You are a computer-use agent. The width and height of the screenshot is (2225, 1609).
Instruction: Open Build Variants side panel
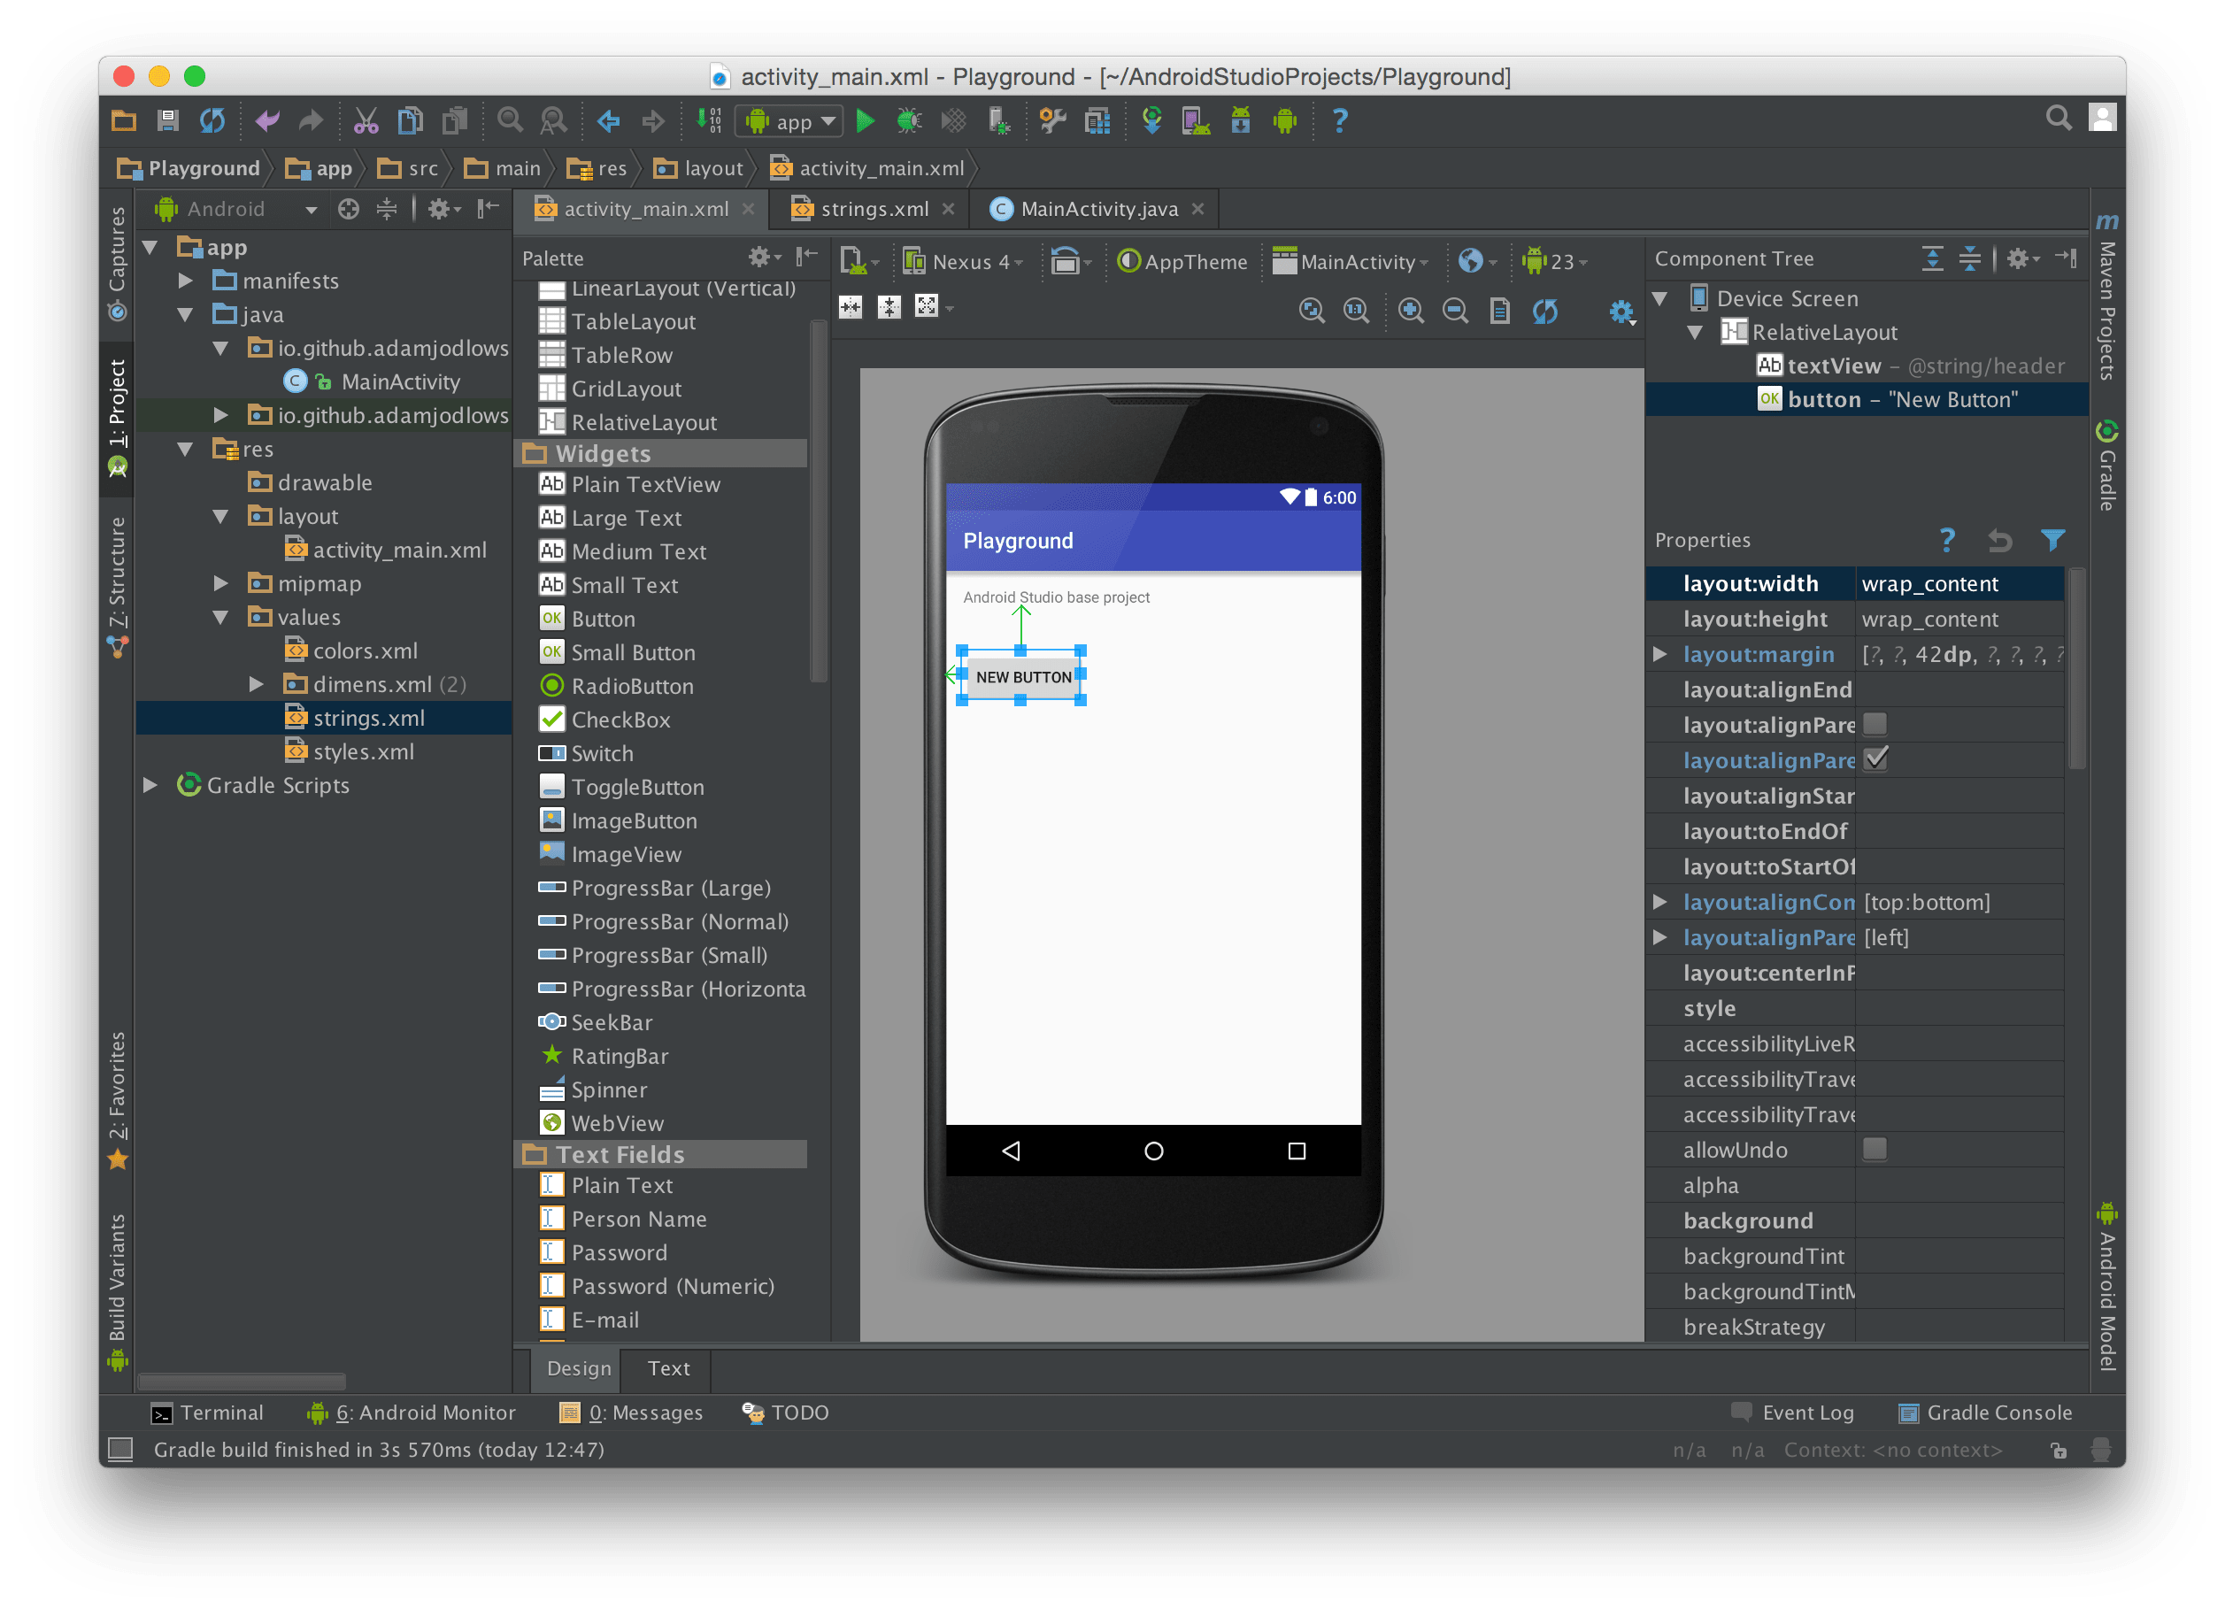click(x=118, y=1291)
